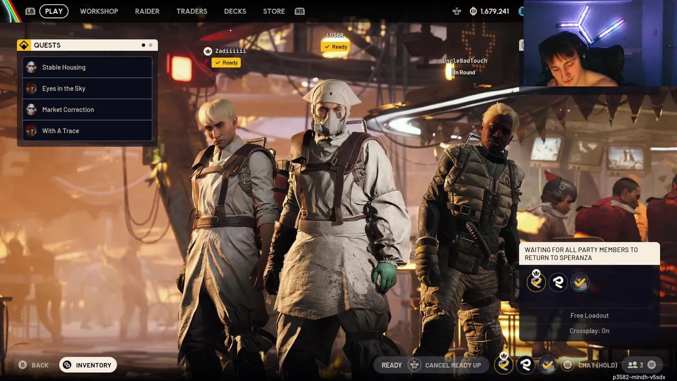The height and width of the screenshot is (381, 677).
Task: Open the With A Trace quest
Action: pyautogui.click(x=88, y=131)
